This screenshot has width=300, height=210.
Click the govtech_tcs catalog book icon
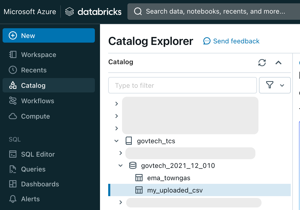[129, 141]
